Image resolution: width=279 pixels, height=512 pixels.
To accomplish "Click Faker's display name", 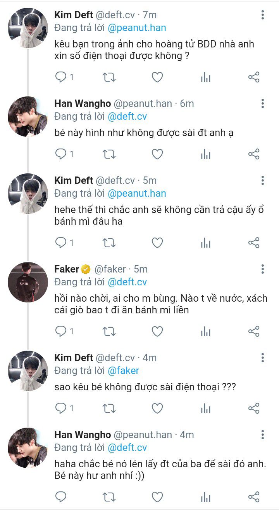I will coord(67,269).
